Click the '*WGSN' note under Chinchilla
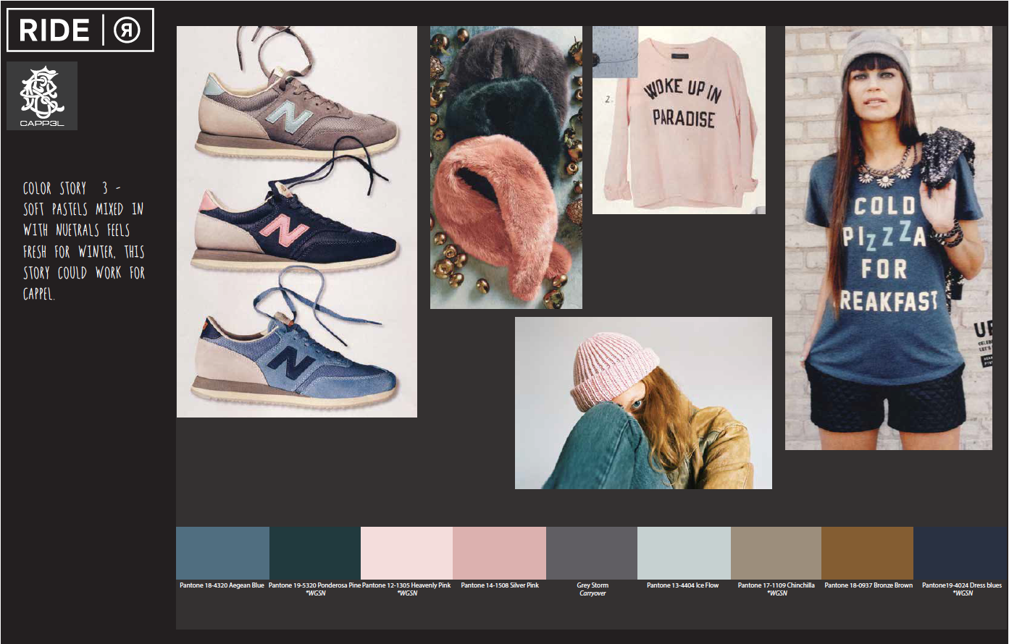This screenshot has width=1009, height=644. 778,593
